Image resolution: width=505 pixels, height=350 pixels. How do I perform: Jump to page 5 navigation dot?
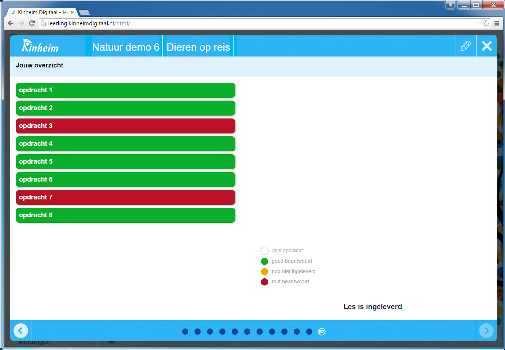pos(235,331)
